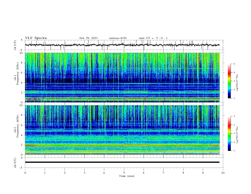Click the ch.1(V) waveform axis label
The height and width of the screenshot is (194, 251).
point(15,45)
